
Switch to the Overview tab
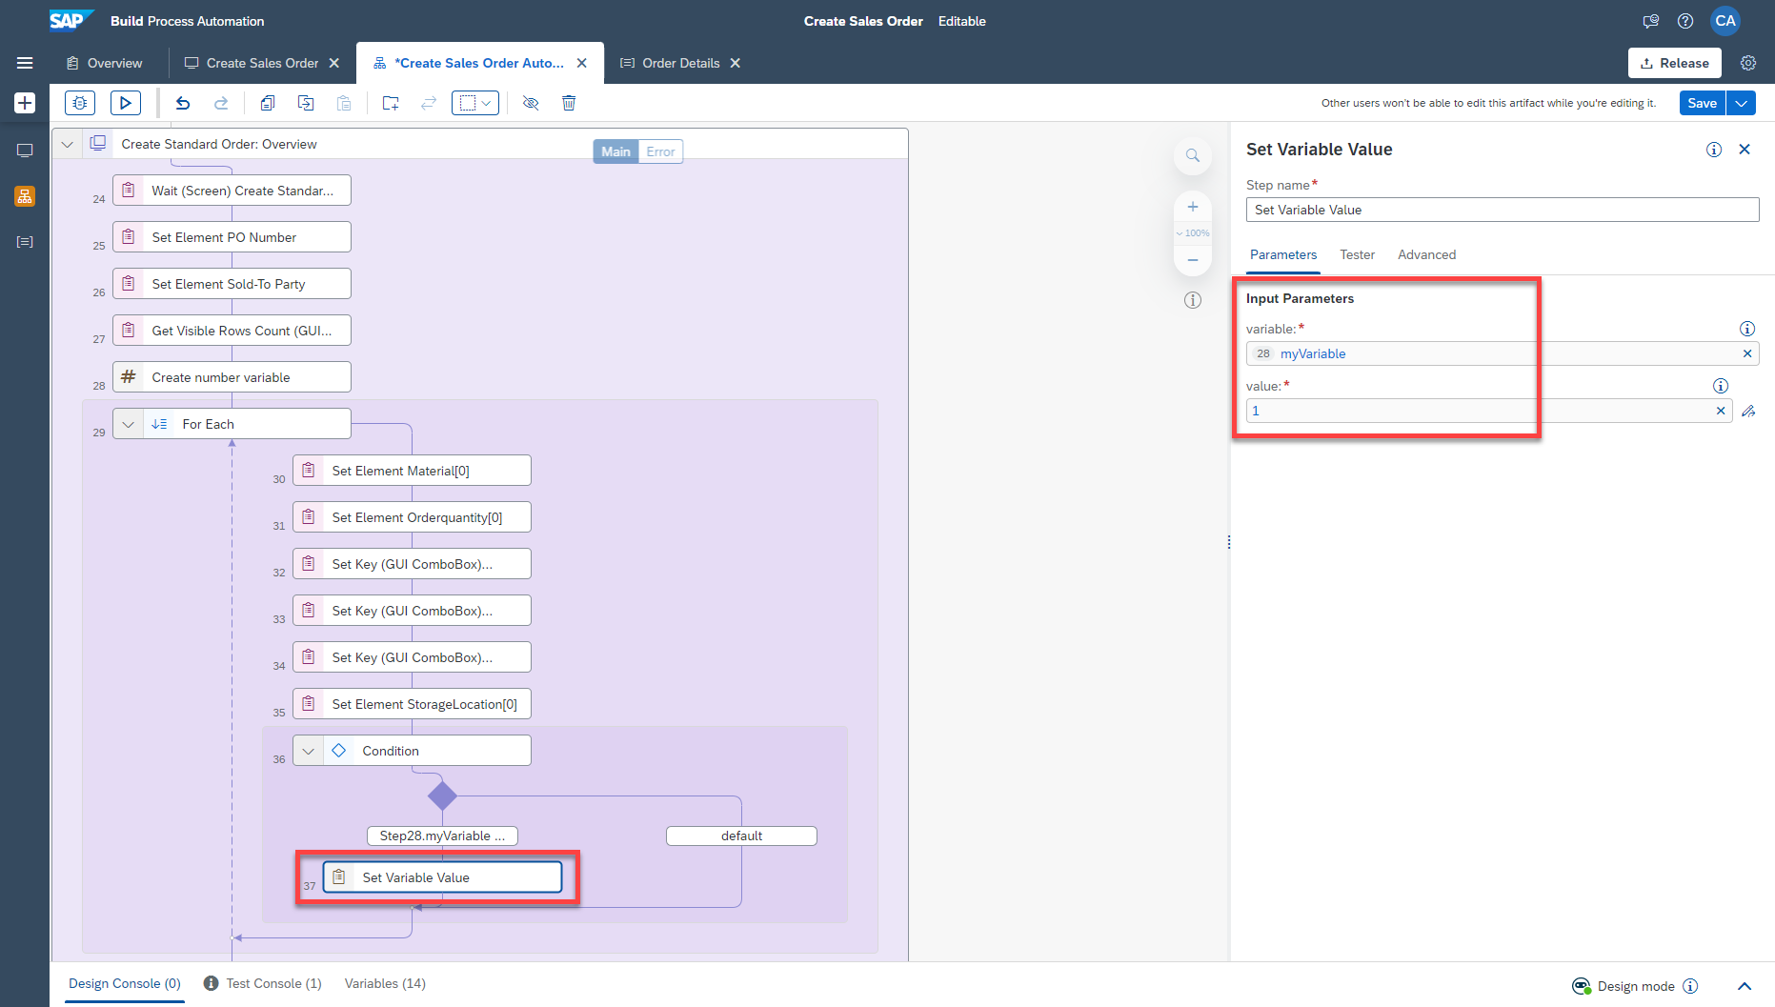pos(105,63)
